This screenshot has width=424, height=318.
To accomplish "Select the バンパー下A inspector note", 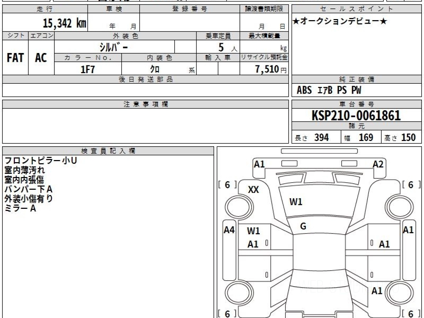I will point(29,189).
